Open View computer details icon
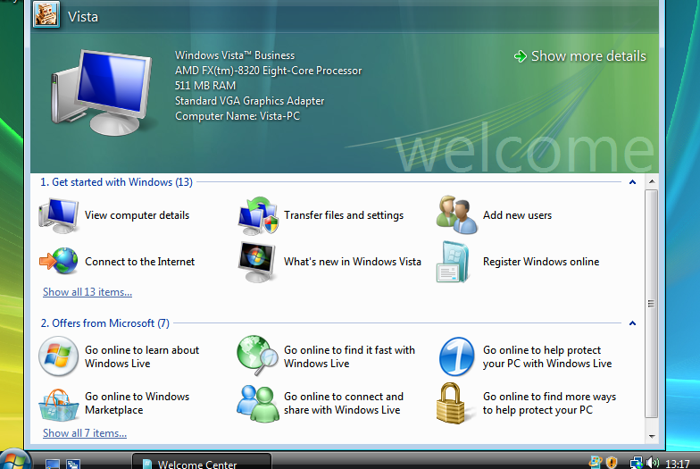The height and width of the screenshot is (469, 700). [x=59, y=216]
